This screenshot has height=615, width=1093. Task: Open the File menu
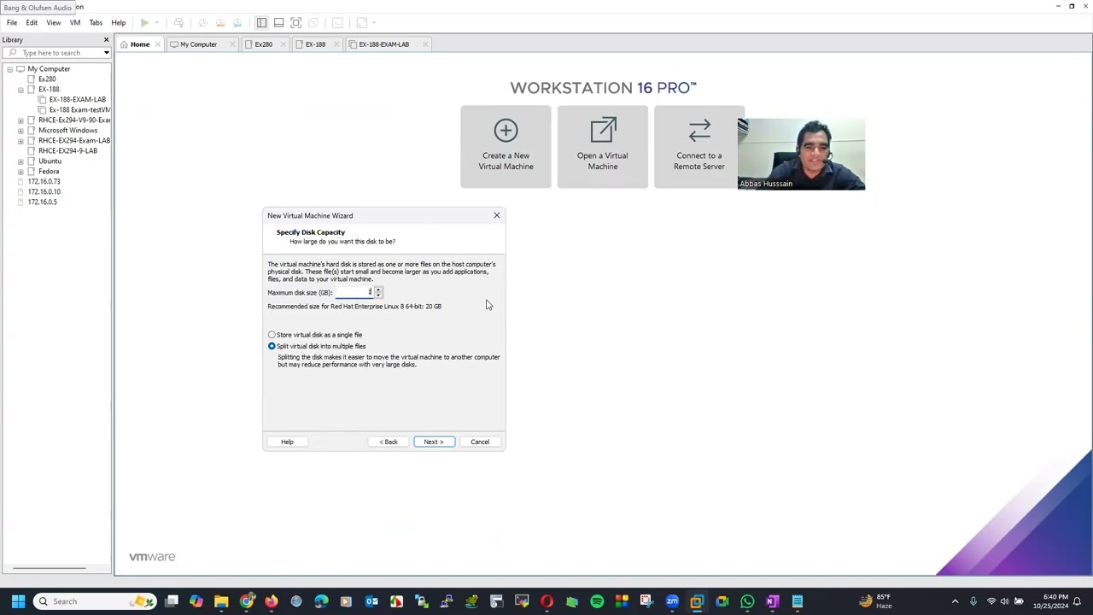(12, 23)
